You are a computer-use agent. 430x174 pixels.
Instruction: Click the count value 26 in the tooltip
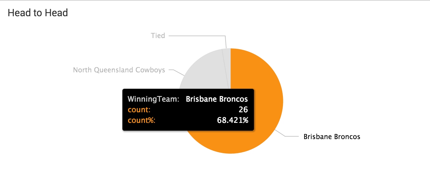pos(243,110)
